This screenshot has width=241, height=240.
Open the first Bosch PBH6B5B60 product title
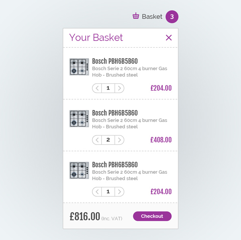click(x=115, y=61)
